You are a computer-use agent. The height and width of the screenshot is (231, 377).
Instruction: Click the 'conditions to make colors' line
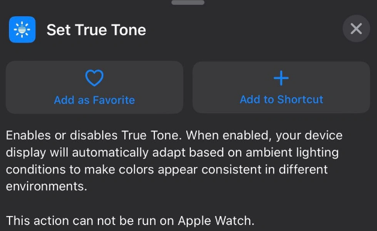tap(80, 169)
